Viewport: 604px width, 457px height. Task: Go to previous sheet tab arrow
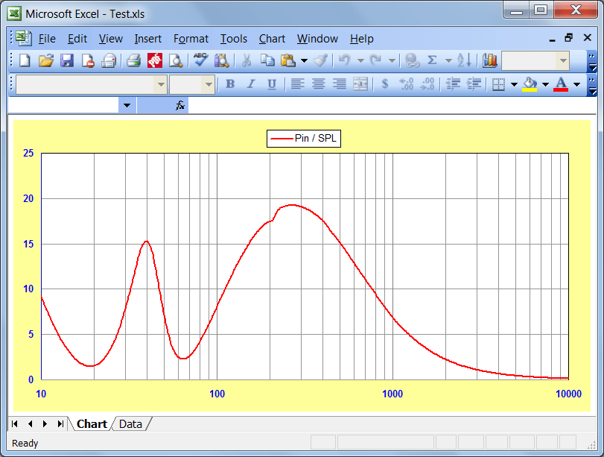(30, 424)
